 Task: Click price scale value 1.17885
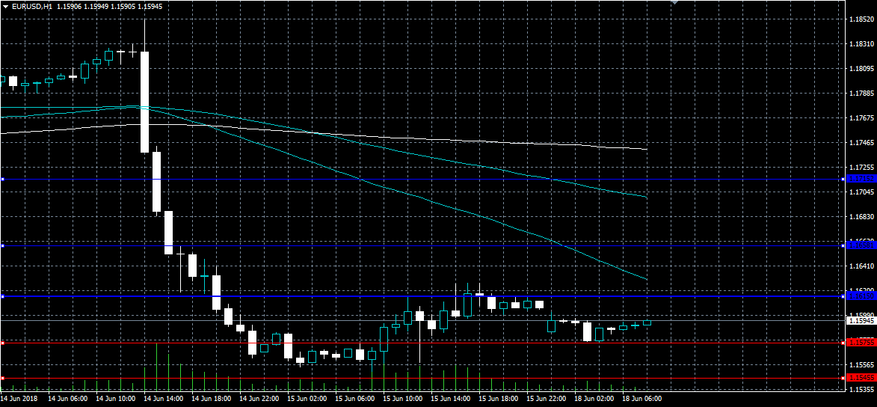click(x=861, y=94)
